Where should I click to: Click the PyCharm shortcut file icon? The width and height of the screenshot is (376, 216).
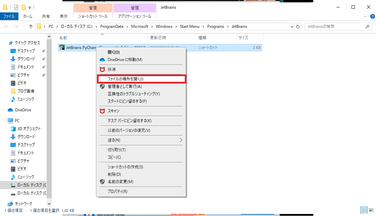[62, 47]
